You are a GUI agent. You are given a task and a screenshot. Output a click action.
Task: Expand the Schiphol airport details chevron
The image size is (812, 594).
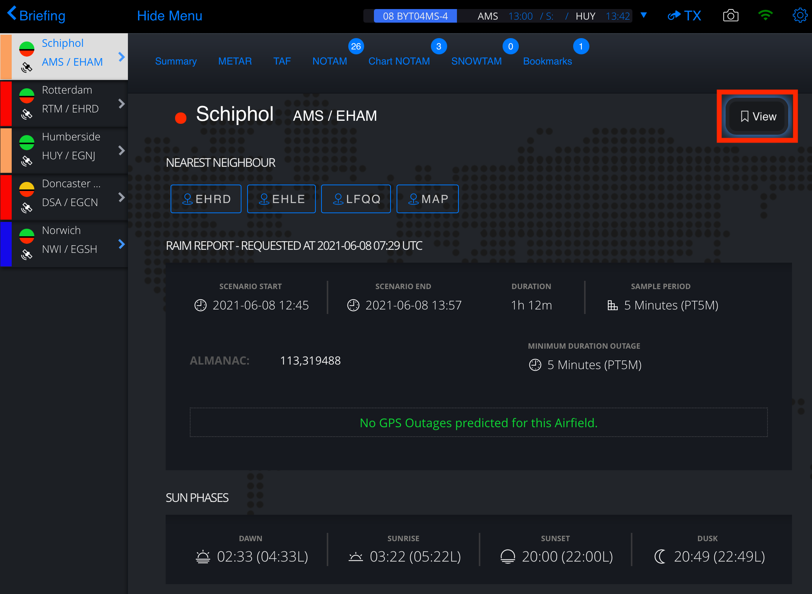pyautogui.click(x=121, y=54)
